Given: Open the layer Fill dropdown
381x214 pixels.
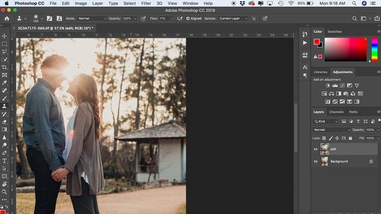Looking at the screenshot, I should click(x=378, y=139).
